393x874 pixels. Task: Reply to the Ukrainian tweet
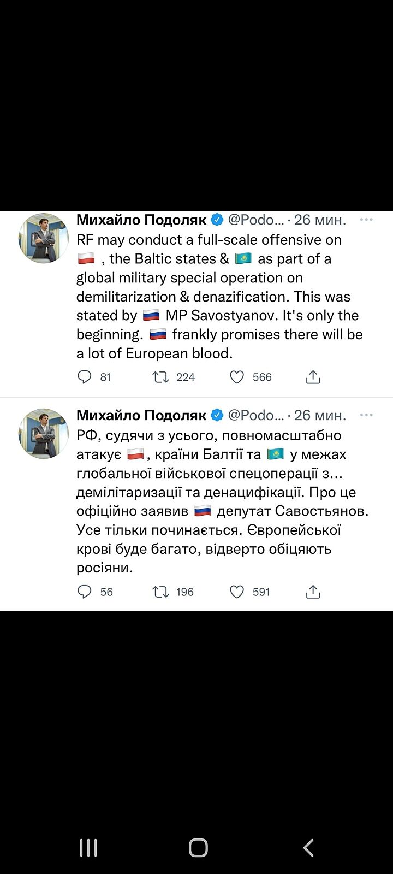tap(85, 592)
